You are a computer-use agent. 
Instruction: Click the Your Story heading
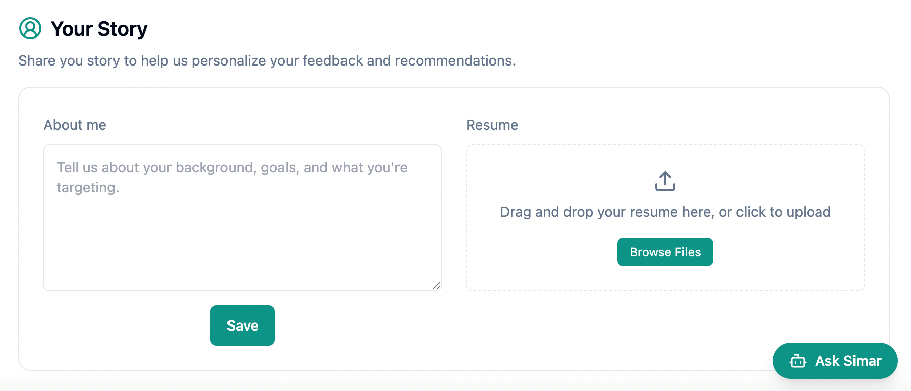[99, 29]
